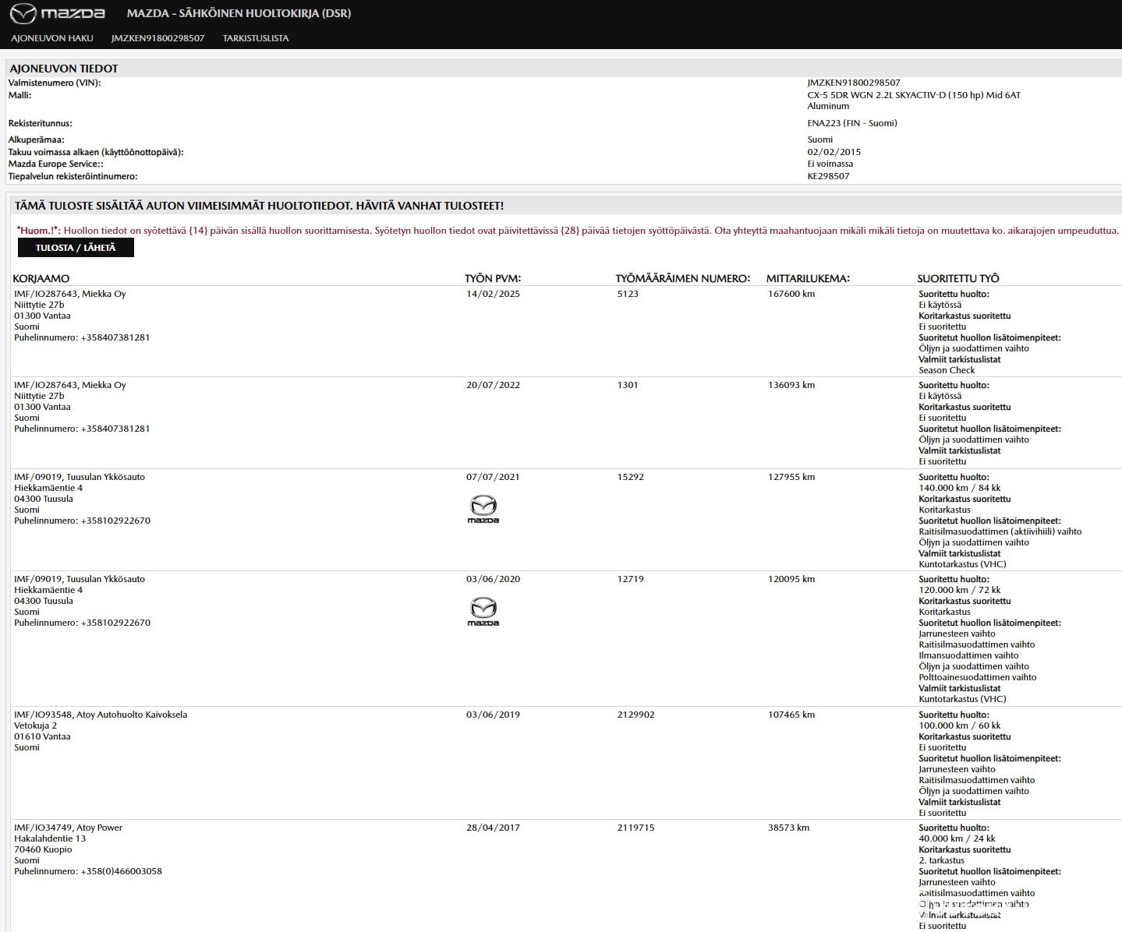1122x932 pixels.
Task: Open the Tarkistuslista menu item
Action: pos(256,38)
